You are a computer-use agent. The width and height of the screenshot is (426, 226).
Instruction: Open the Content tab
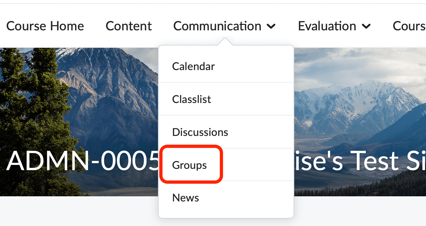pyautogui.click(x=129, y=26)
